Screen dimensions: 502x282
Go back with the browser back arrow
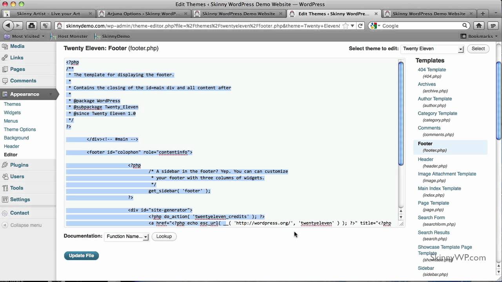[7, 26]
